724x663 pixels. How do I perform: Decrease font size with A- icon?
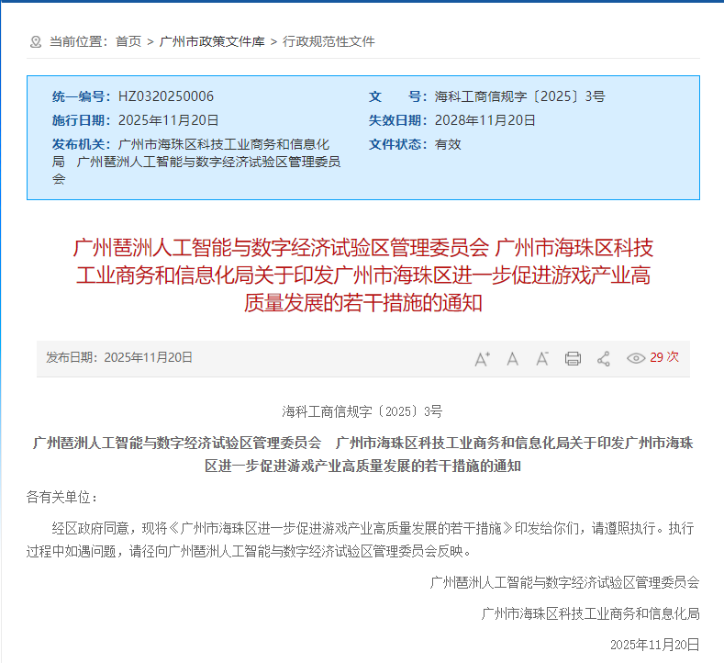pyautogui.click(x=542, y=358)
